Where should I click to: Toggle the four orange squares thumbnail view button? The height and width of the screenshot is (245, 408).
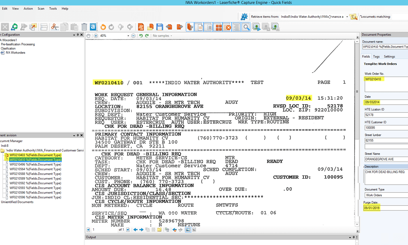click(218, 27)
